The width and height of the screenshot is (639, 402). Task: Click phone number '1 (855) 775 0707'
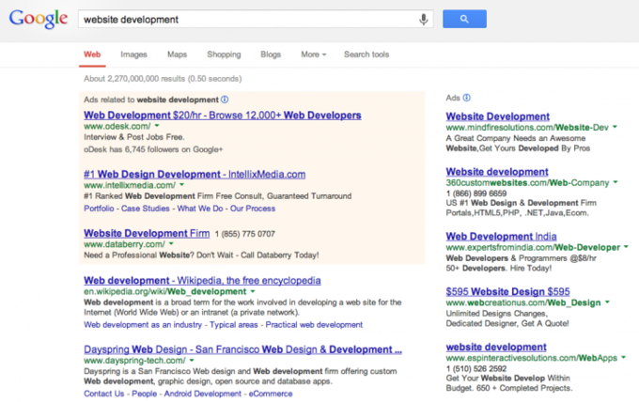[x=245, y=234]
